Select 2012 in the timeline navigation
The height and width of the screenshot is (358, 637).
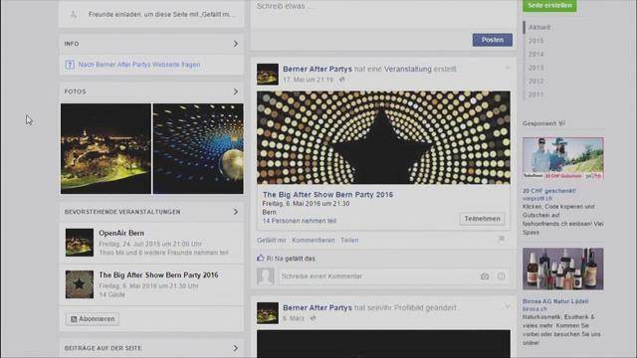coord(535,81)
